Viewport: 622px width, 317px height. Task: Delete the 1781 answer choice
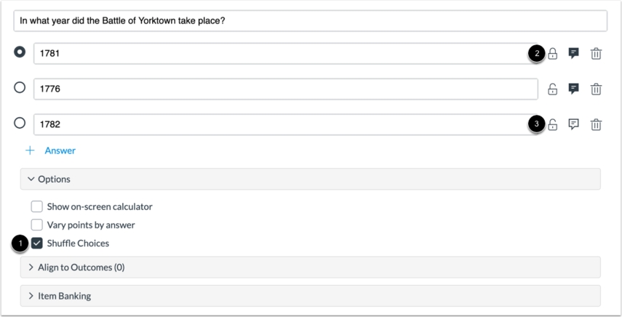596,53
